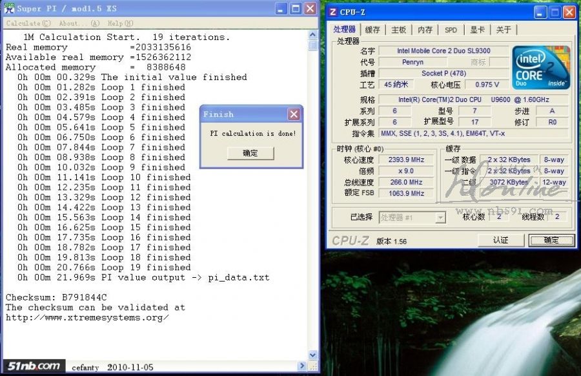Viewport: 581px width, 376px height.
Task: Close the Finish dialog with X
Action: click(x=294, y=114)
